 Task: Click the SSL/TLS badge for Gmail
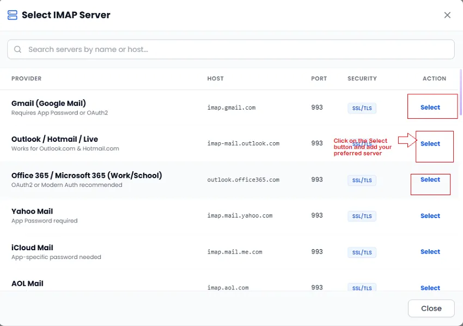click(x=362, y=108)
